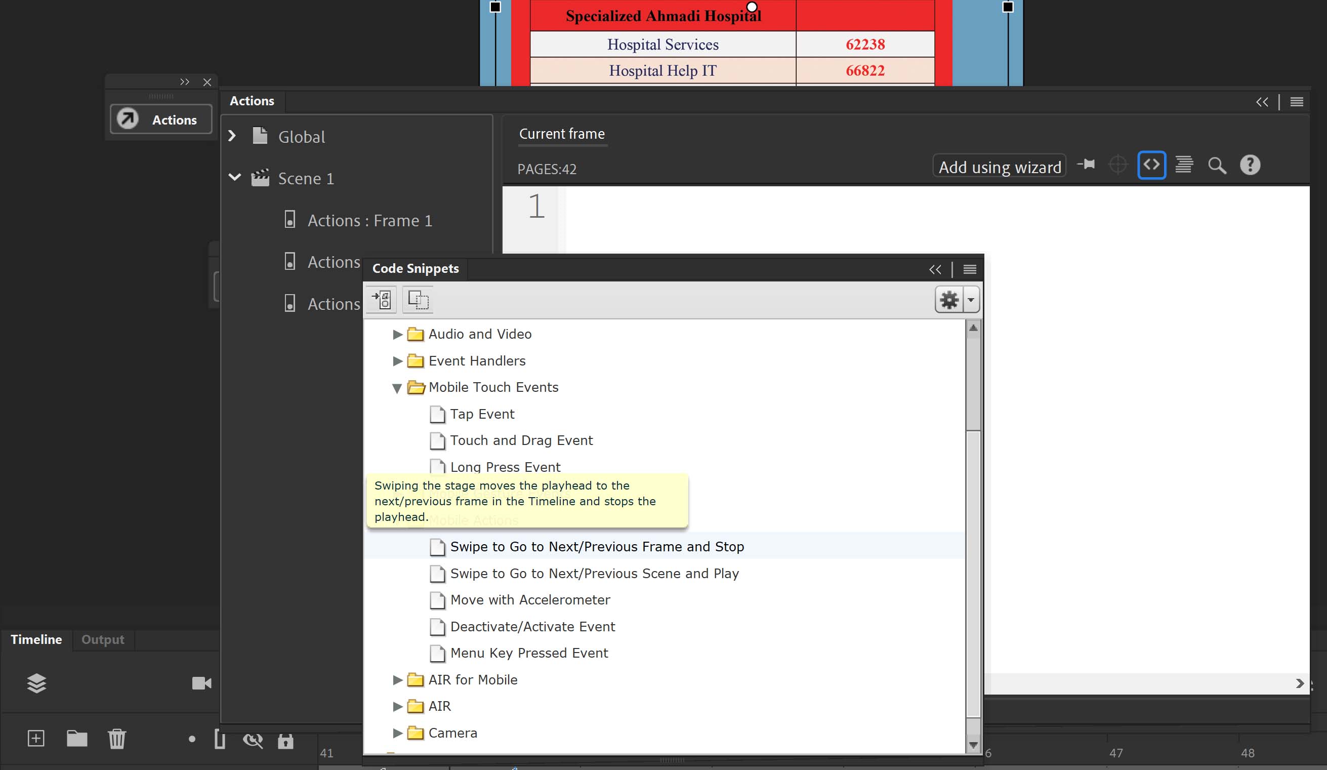Expand the Global tree item
Image resolution: width=1327 pixels, height=770 pixels.
[x=231, y=135]
